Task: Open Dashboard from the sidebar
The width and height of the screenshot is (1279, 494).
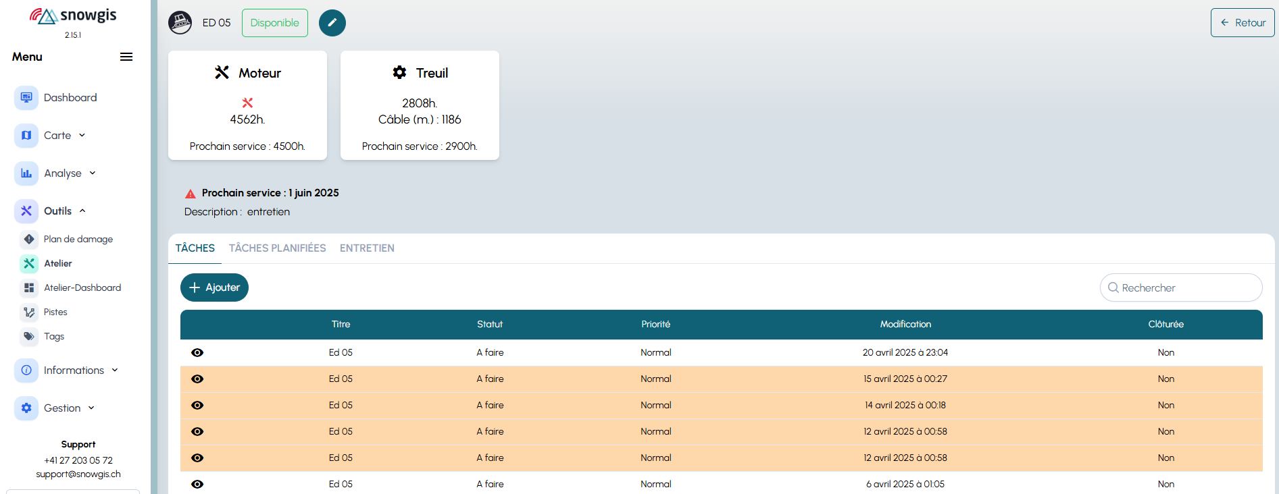Action: [x=70, y=98]
